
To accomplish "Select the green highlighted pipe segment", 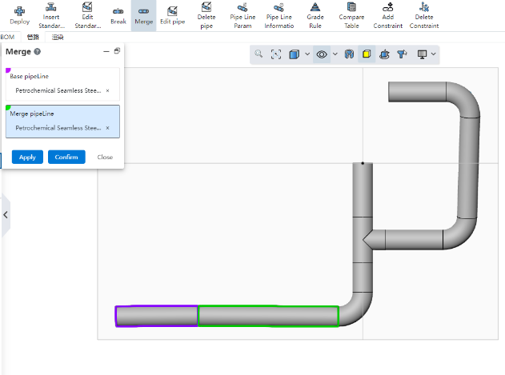I will pyautogui.click(x=268, y=316).
